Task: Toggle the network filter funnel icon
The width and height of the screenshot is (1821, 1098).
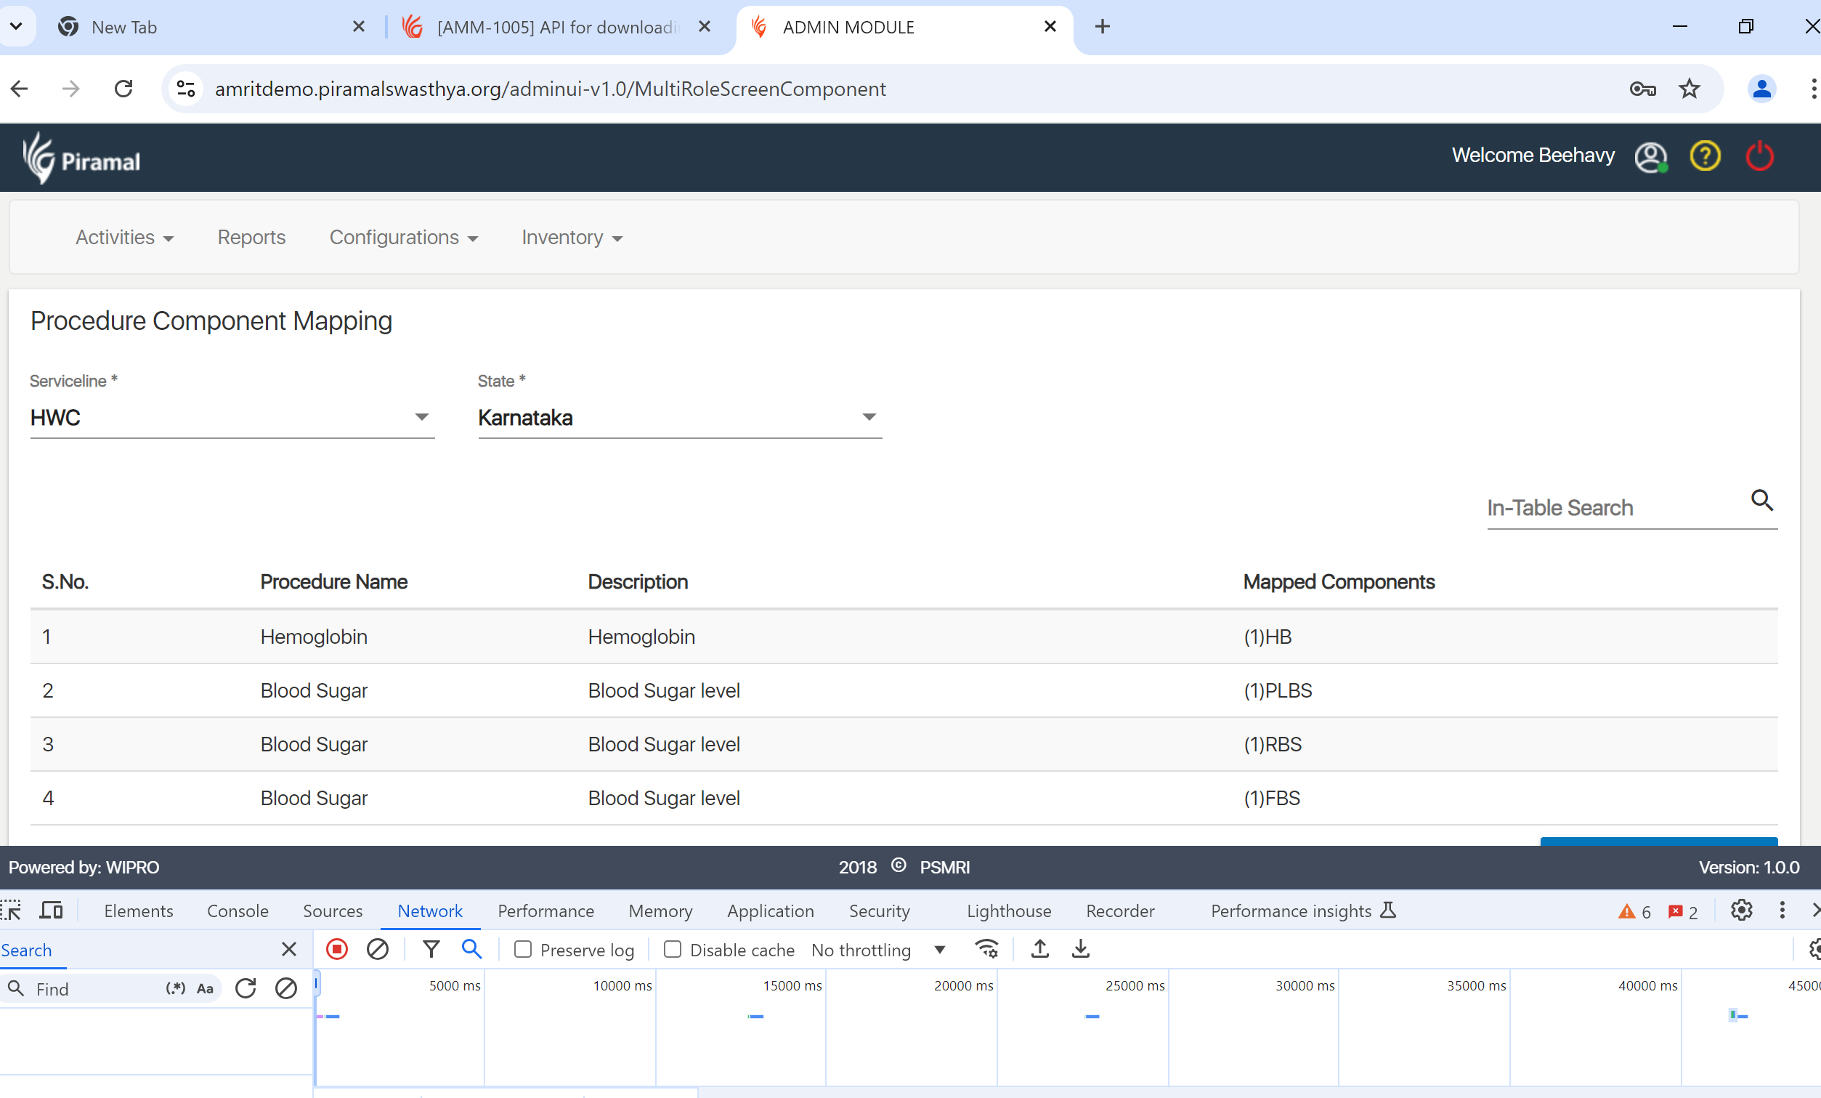Action: 431,948
